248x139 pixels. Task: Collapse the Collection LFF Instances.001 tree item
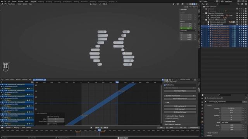[204, 20]
